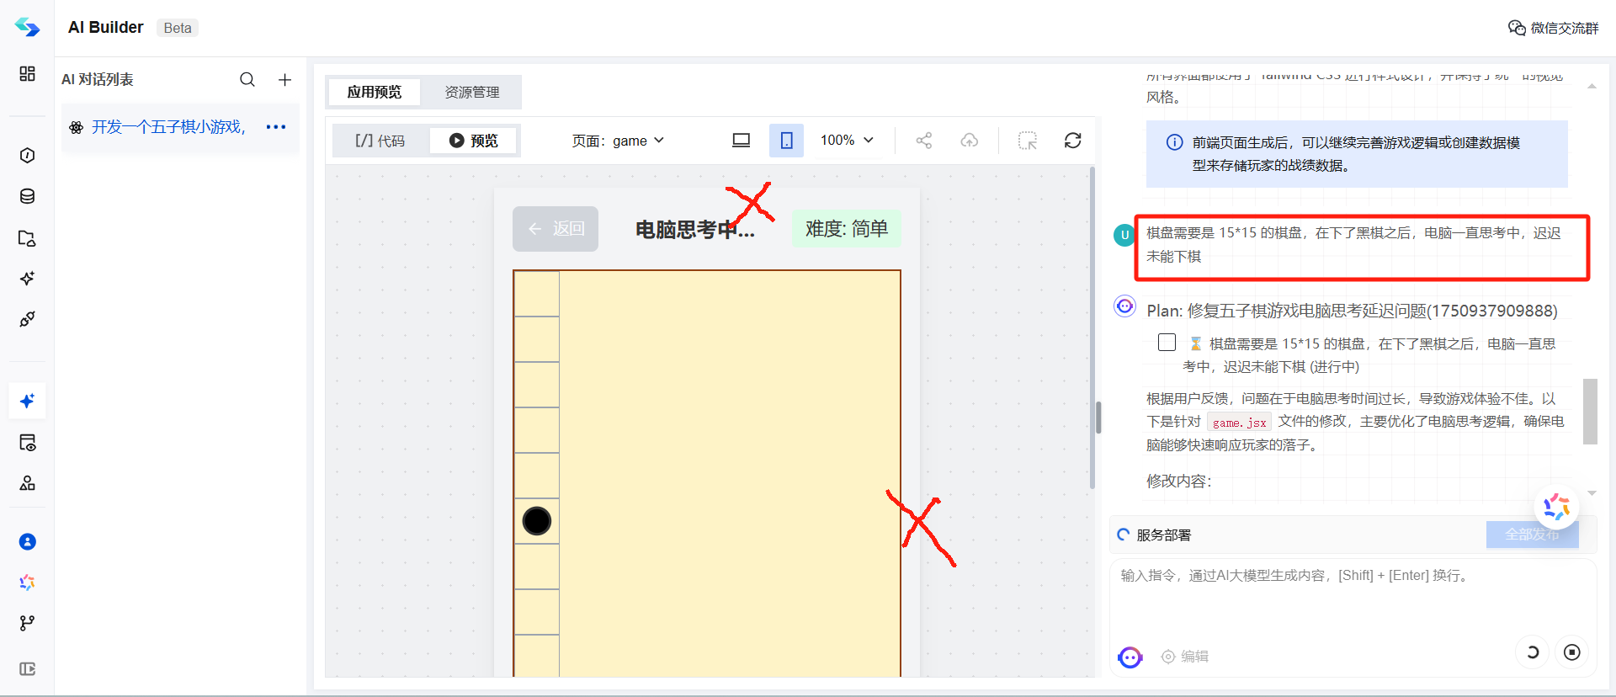The width and height of the screenshot is (1616, 697).
Task: Switch to the 代码 view
Action: [380, 141]
